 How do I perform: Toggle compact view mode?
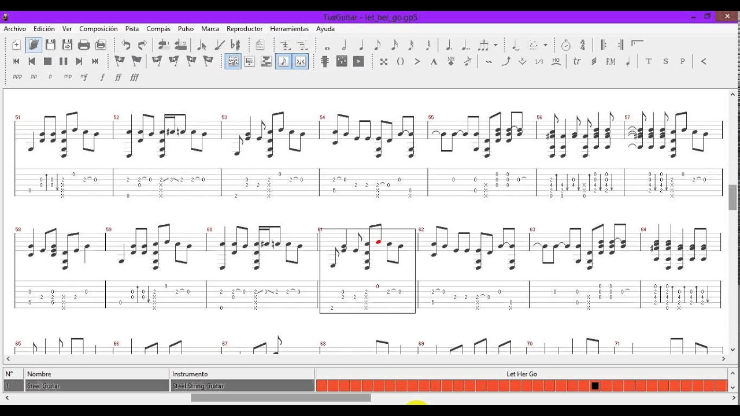(250, 61)
